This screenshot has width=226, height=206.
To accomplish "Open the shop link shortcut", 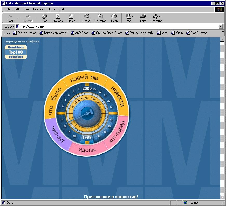I will (162, 33).
